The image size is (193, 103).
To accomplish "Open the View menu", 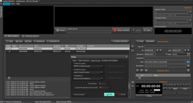I will tap(13, 4).
